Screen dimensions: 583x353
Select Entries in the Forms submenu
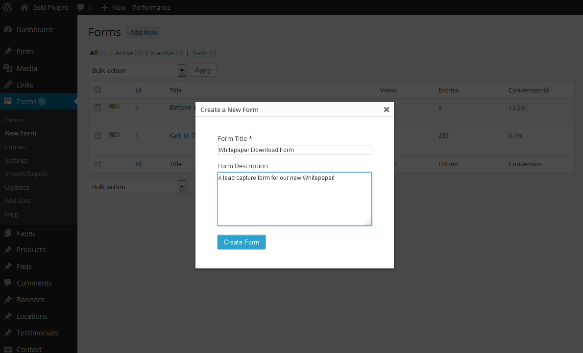[15, 147]
